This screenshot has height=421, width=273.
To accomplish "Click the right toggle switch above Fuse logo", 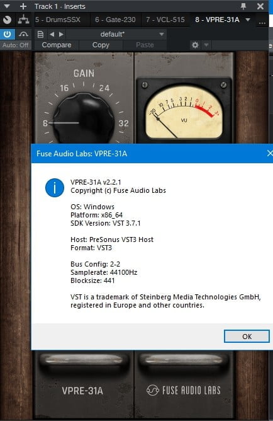I will pyautogui.click(x=183, y=360).
